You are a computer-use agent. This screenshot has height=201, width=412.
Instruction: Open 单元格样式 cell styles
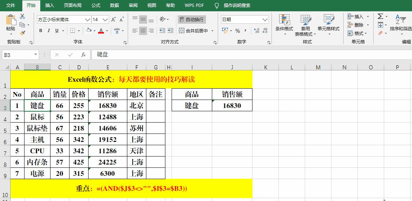coord(329,25)
